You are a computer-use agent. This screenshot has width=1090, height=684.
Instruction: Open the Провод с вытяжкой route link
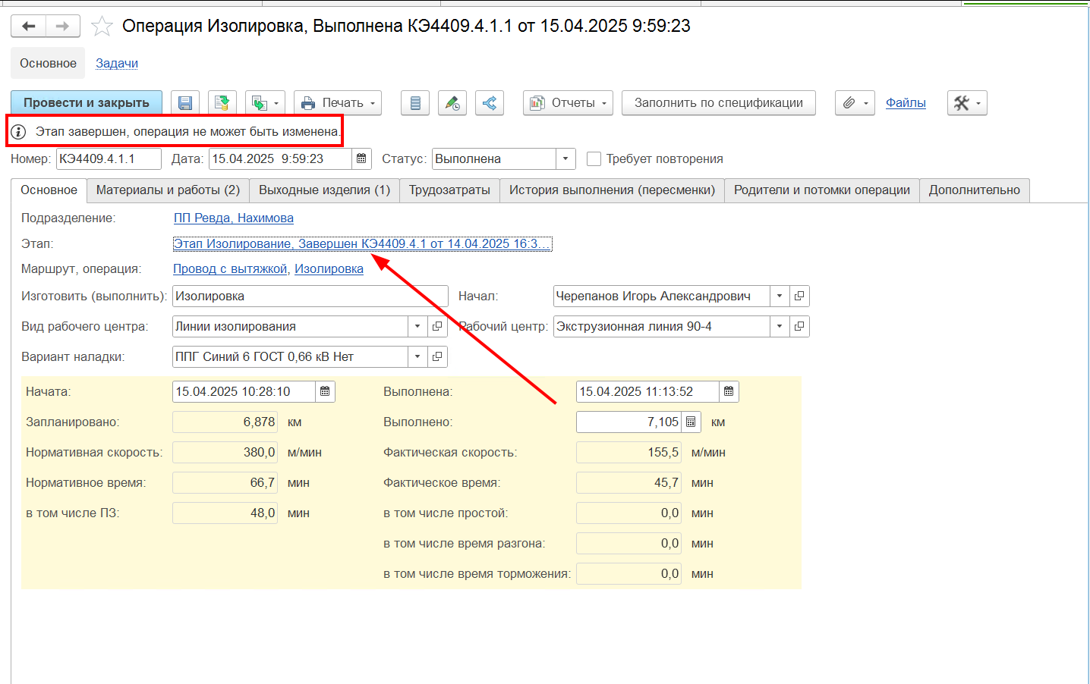click(230, 269)
